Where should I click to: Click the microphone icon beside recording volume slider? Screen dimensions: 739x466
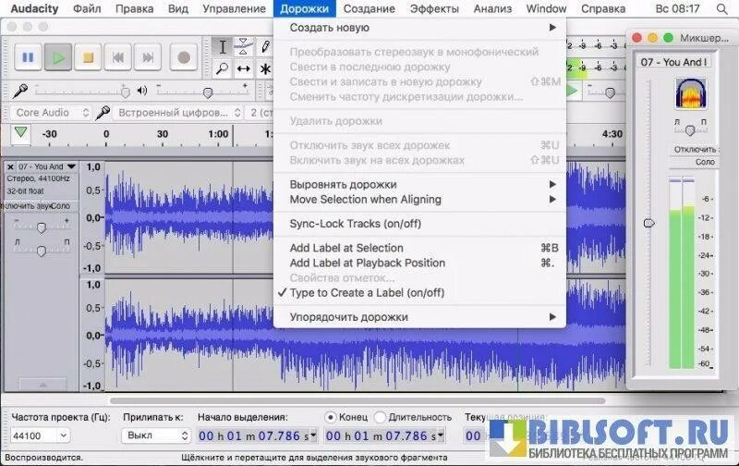[19, 90]
